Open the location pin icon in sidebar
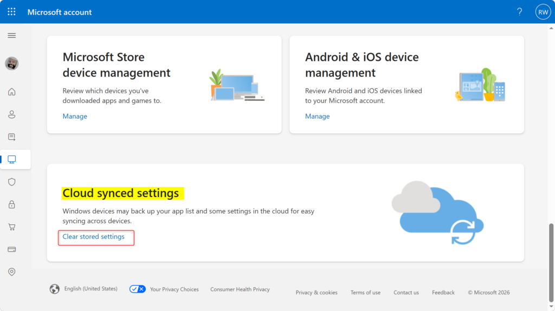Screen dimensions: 555x311 click(x=12, y=272)
